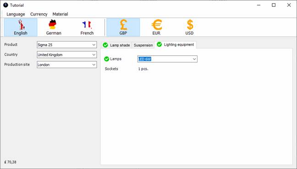297x169 pixels.
Task: Open the Currency menu
Action: pos(39,14)
